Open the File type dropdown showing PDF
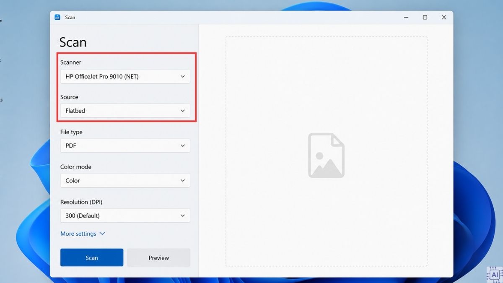 (125, 145)
